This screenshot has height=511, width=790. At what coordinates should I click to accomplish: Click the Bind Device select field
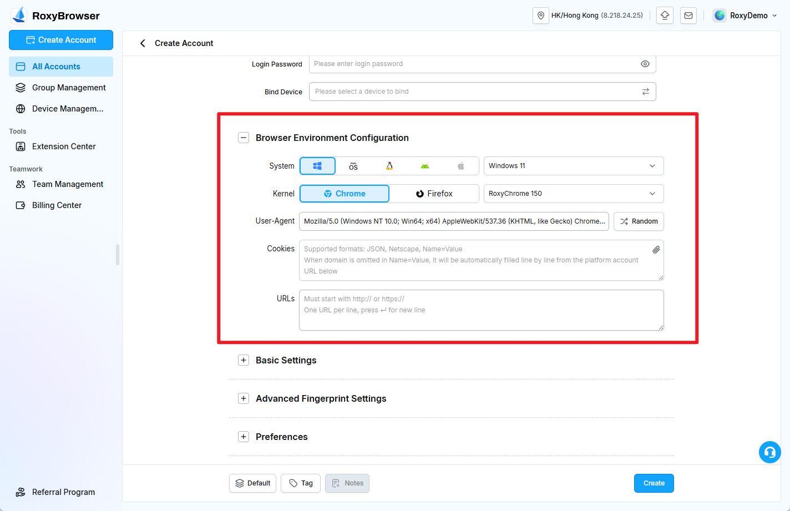pyautogui.click(x=483, y=92)
